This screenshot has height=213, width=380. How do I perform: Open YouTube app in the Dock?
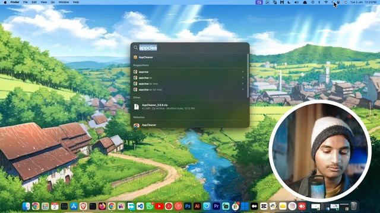point(159,206)
